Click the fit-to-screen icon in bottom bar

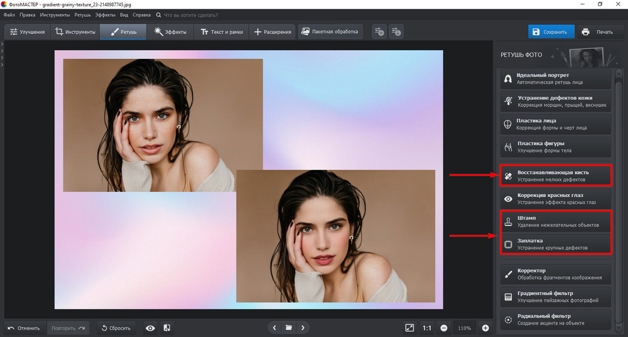[409, 328]
